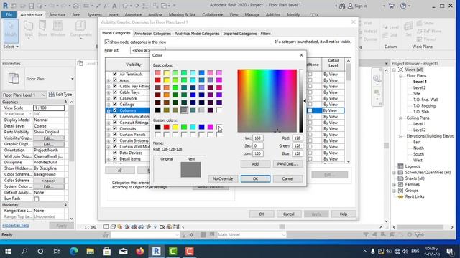Image resolution: width=460 pixels, height=258 pixels.
Task: Click the Wall tool icon in ribbon
Action: [29, 27]
